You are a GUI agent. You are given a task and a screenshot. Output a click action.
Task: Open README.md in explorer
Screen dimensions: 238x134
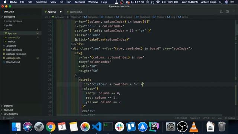click(x=13, y=62)
